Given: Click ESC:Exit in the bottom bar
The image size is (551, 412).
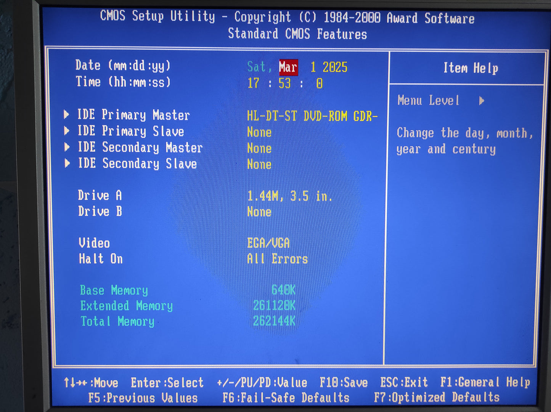Looking at the screenshot, I should click(404, 382).
